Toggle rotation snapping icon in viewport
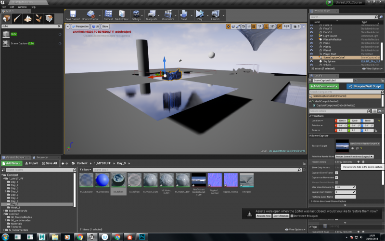385x241 pixels. [x=266, y=27]
